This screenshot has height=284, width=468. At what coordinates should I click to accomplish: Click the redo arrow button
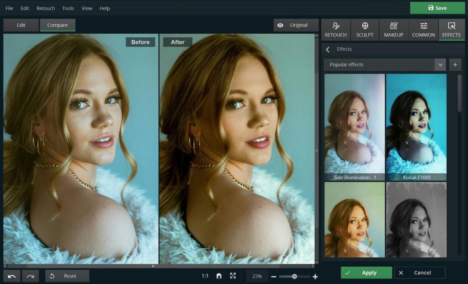[x=30, y=276]
